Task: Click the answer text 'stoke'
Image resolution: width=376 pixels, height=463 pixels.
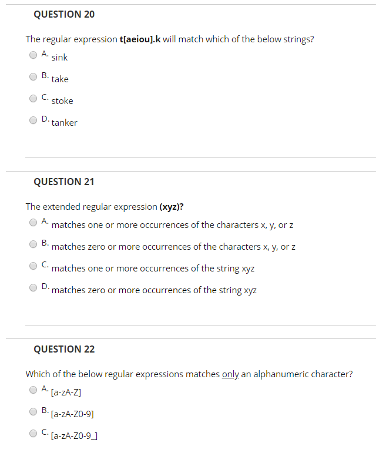Action: pyautogui.click(x=62, y=101)
